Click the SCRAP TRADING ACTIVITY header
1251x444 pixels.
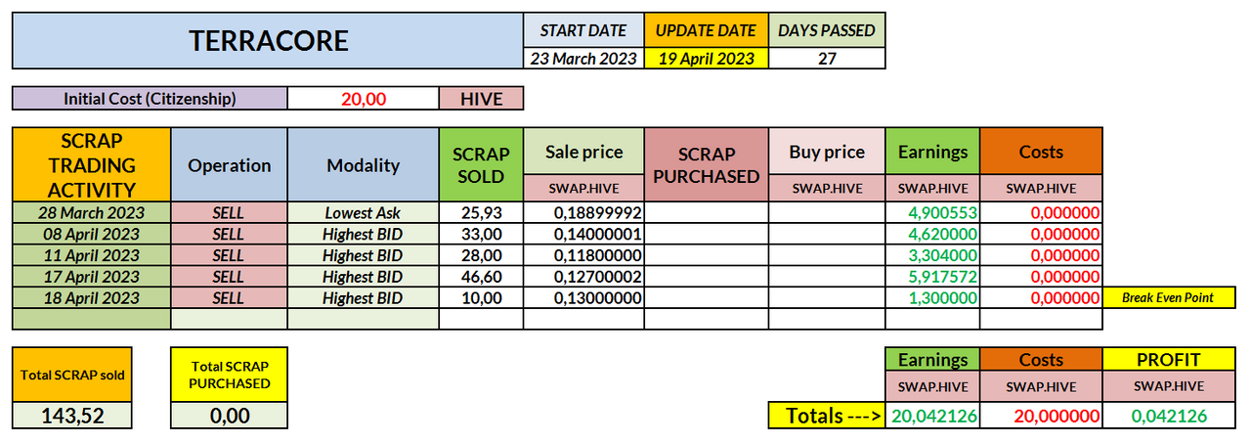pos(92,164)
